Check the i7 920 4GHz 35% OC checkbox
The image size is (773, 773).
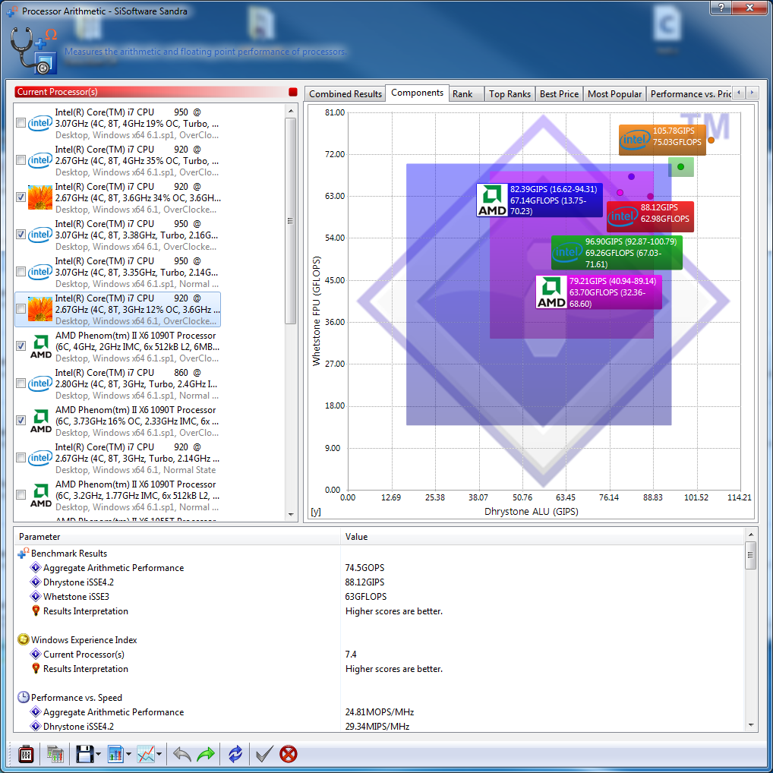[x=21, y=160]
